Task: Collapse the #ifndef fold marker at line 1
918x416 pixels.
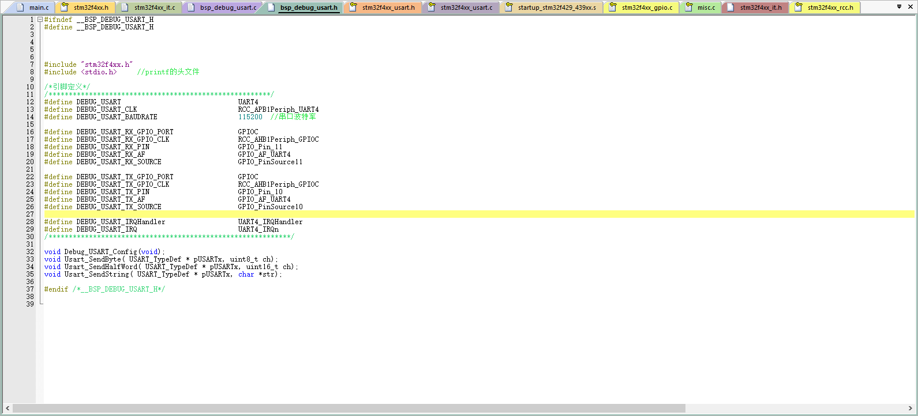Action: point(40,20)
